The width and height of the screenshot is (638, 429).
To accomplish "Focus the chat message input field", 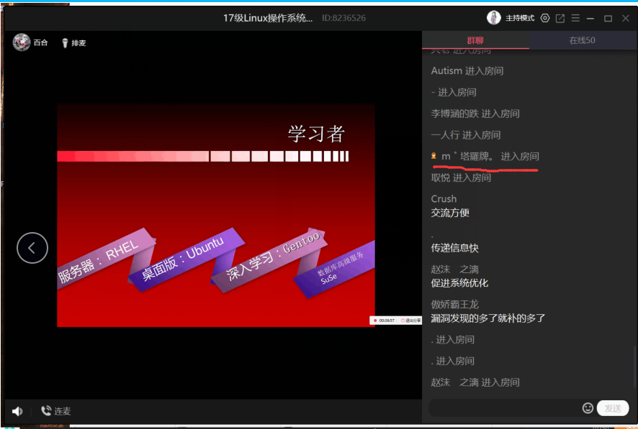I will pos(504,408).
